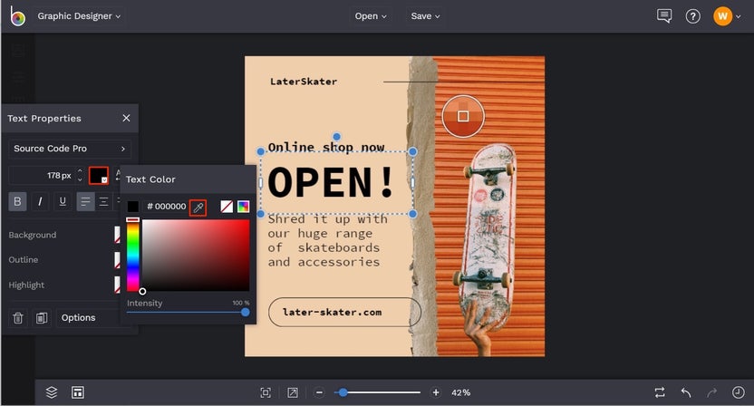Open the feedback chat icon in header
The image size is (754, 406).
pos(664,16)
